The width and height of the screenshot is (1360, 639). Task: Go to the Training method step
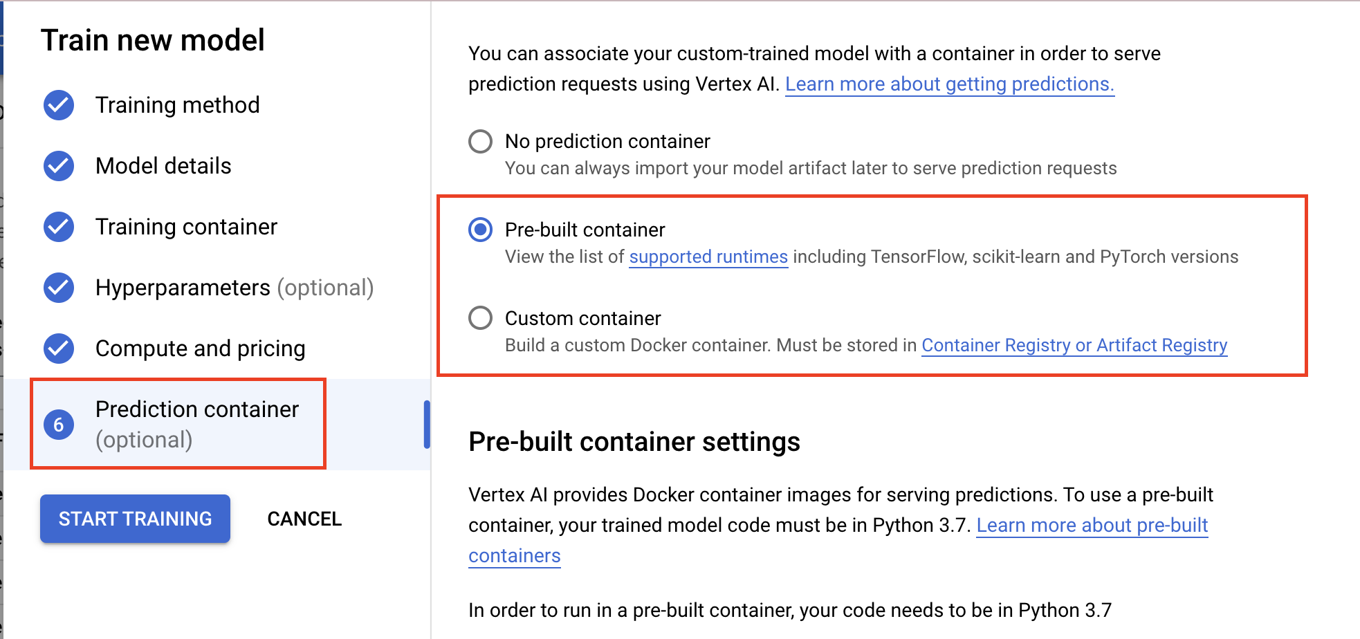click(x=177, y=105)
